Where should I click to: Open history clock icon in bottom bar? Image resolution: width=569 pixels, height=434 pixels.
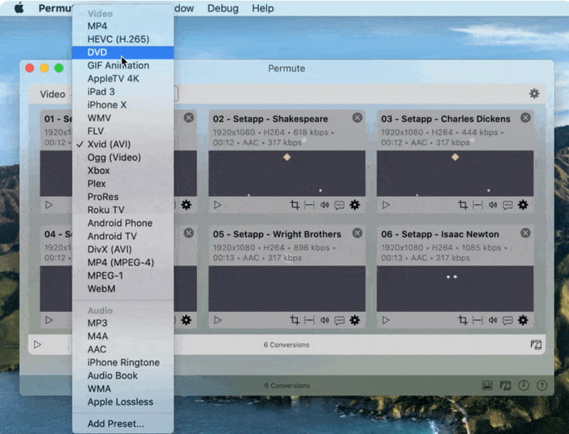click(524, 385)
